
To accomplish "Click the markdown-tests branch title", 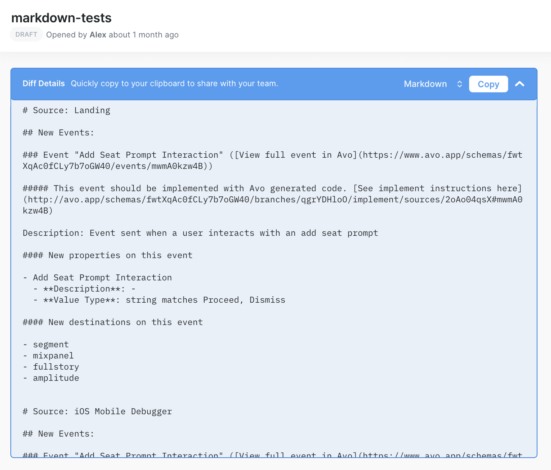I will [61, 18].
